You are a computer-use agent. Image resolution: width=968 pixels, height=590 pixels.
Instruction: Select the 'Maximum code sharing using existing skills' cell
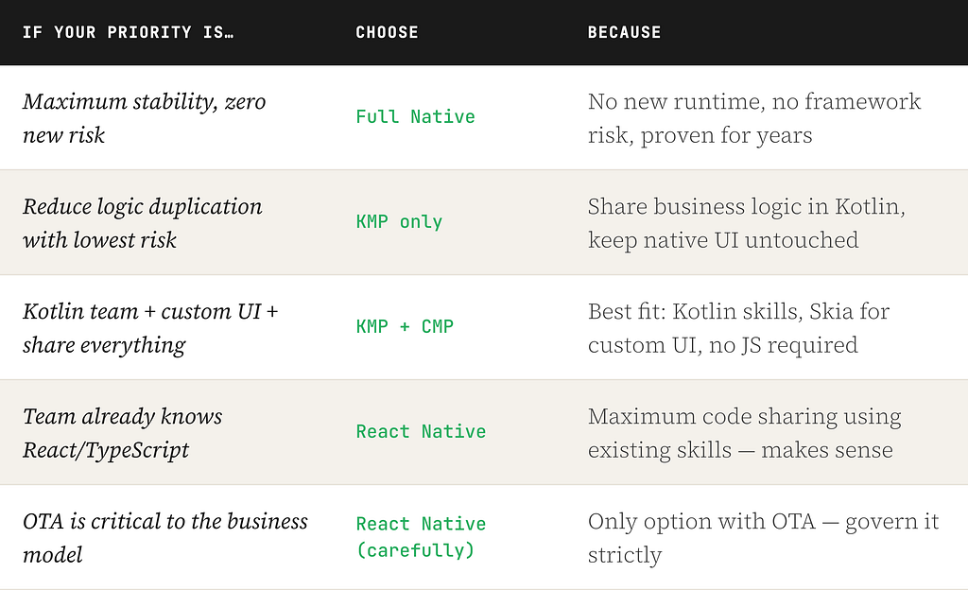point(745,433)
